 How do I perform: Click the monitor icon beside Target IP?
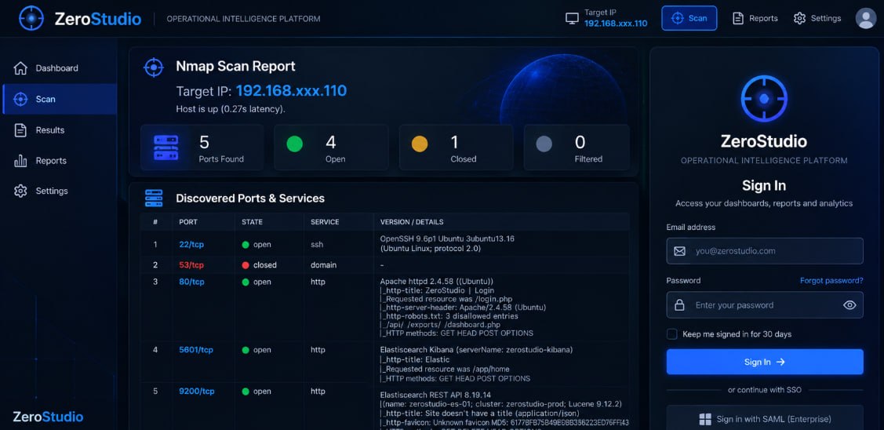[573, 19]
